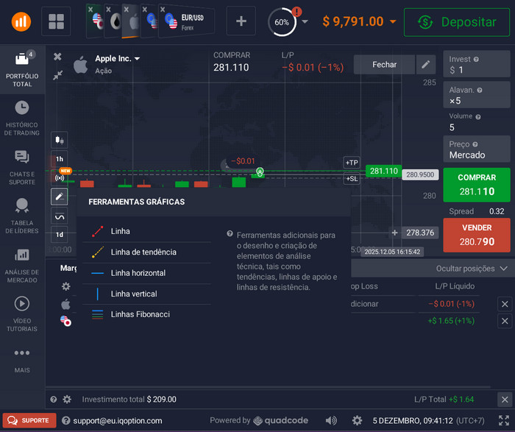Image resolution: width=515 pixels, height=432 pixels.
Task: Click the help icon beside tools description
Action: pos(230,234)
